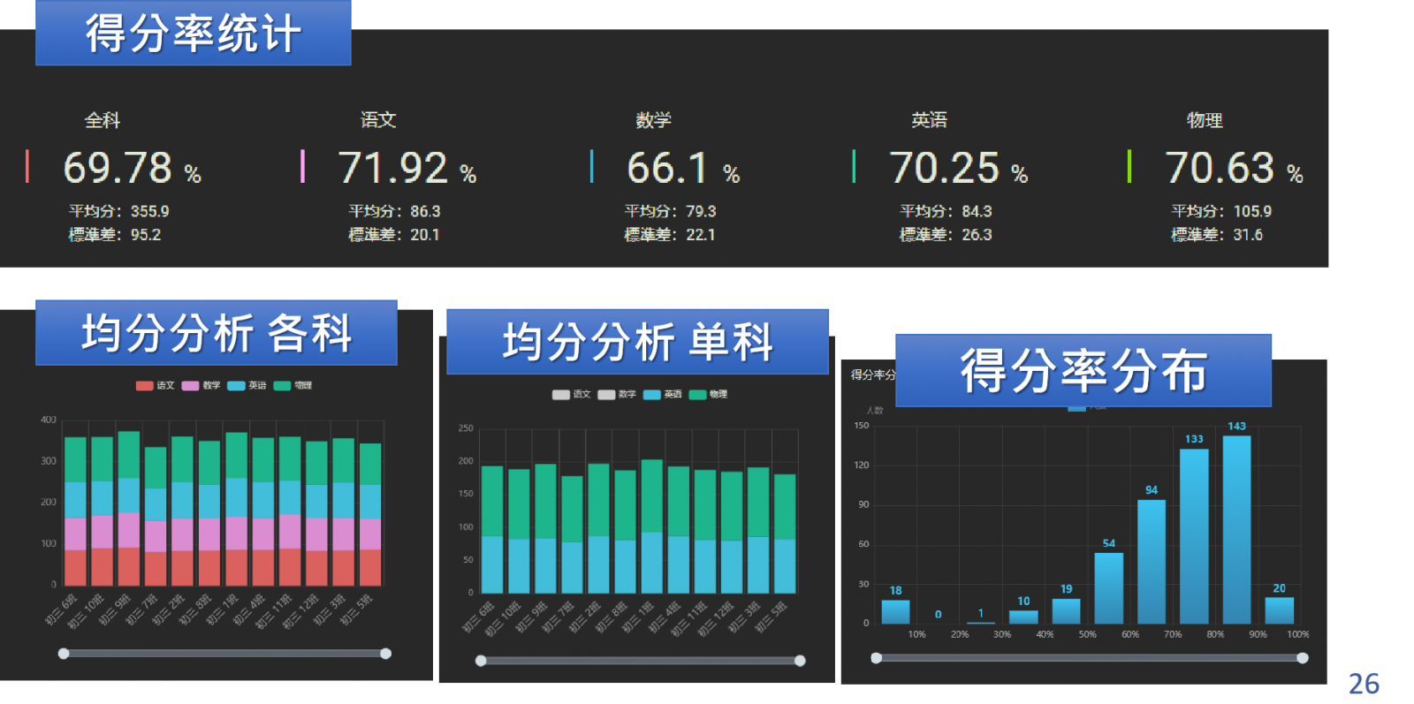Click the 143 bar in 得分率分布 chart

1236,530
